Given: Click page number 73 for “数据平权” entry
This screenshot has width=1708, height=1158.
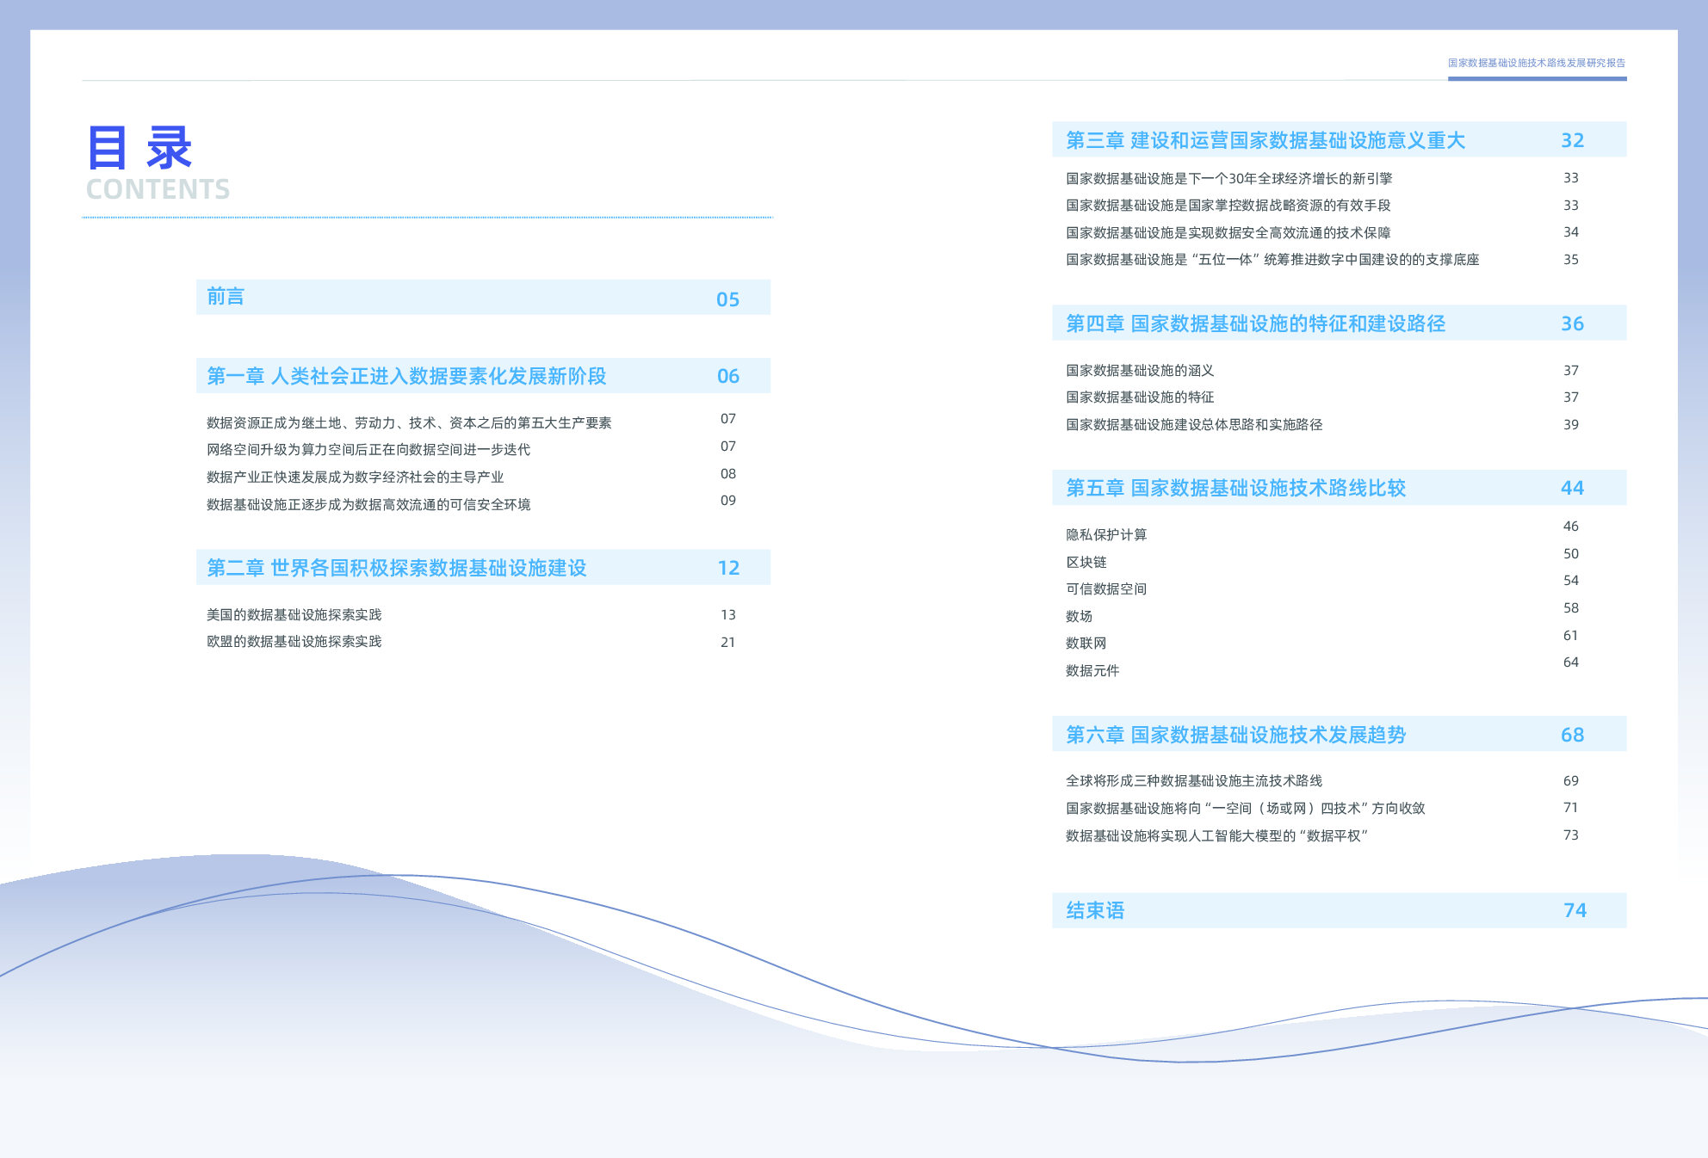Looking at the screenshot, I should tap(1571, 835).
